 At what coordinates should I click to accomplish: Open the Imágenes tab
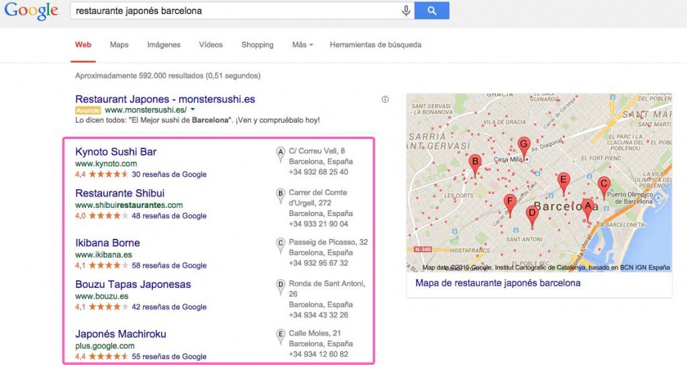click(x=164, y=45)
